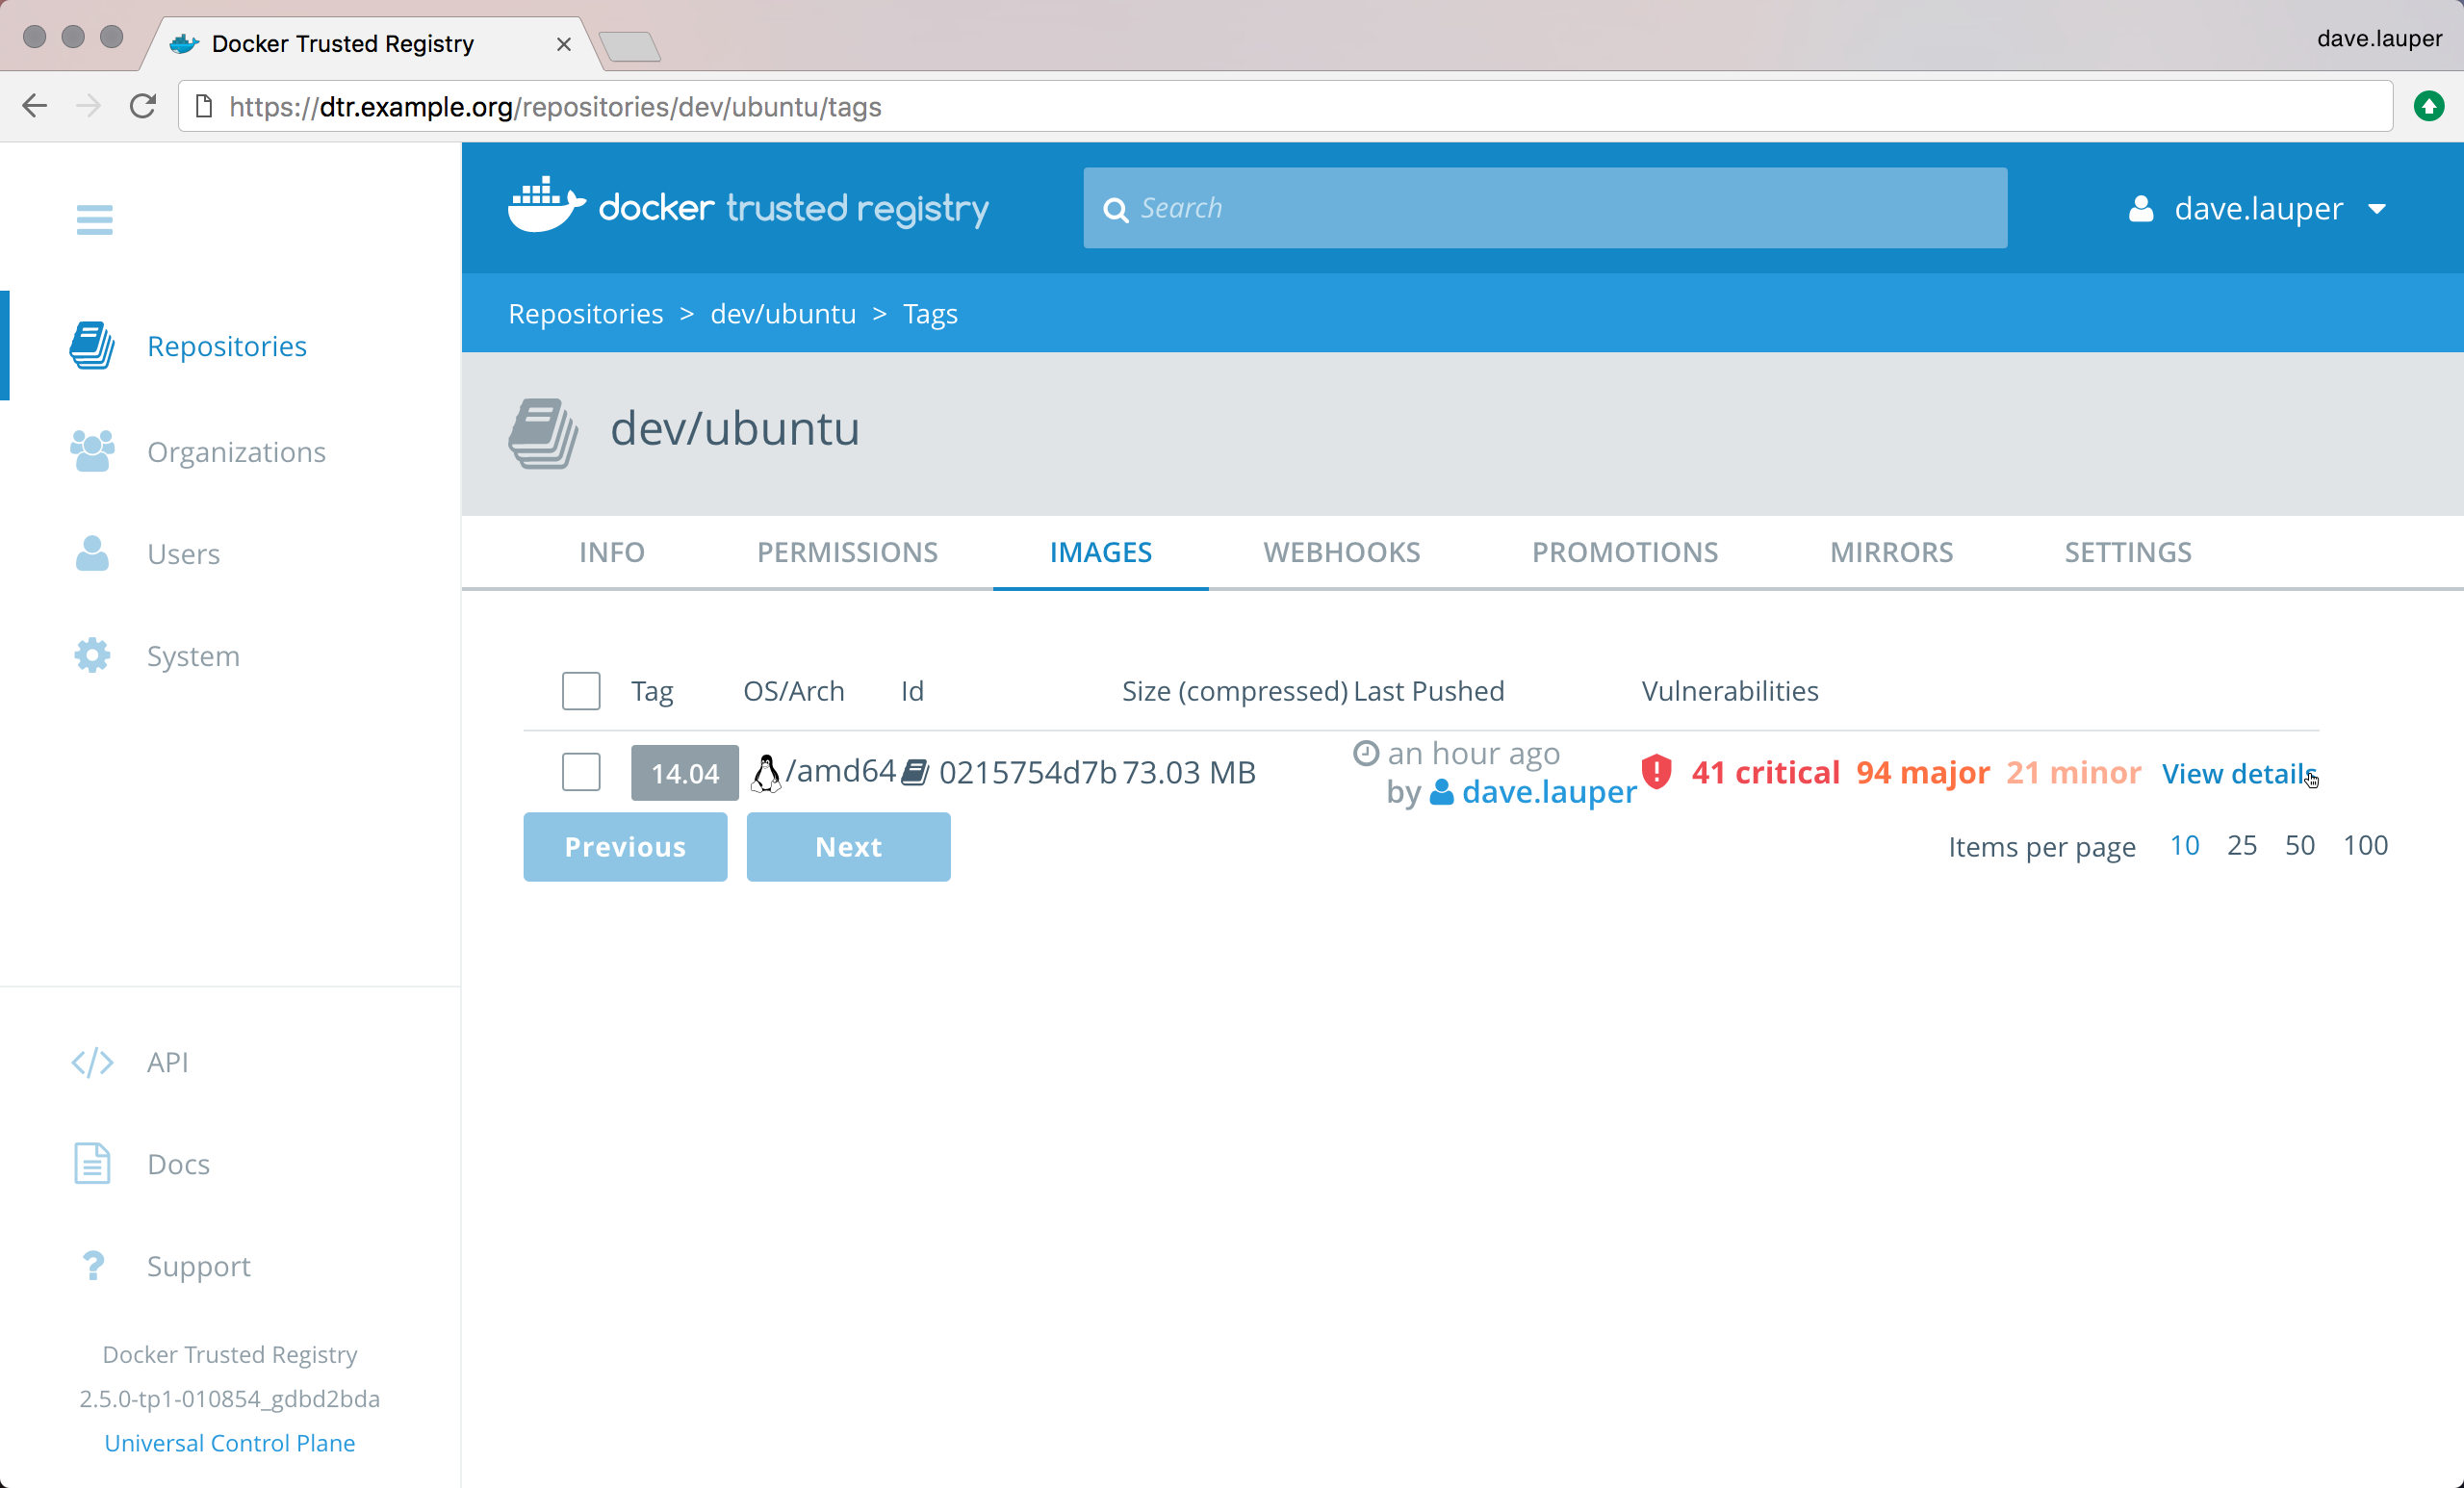This screenshot has width=2464, height=1488.
Task: Switch to the WEBHOOKS tab
Action: 1341,552
